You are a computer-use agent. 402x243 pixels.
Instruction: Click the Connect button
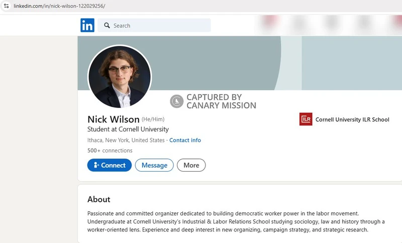click(110, 165)
